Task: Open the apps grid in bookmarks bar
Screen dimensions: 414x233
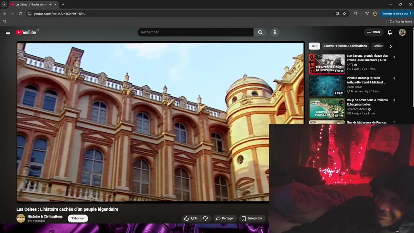Action: point(4,22)
